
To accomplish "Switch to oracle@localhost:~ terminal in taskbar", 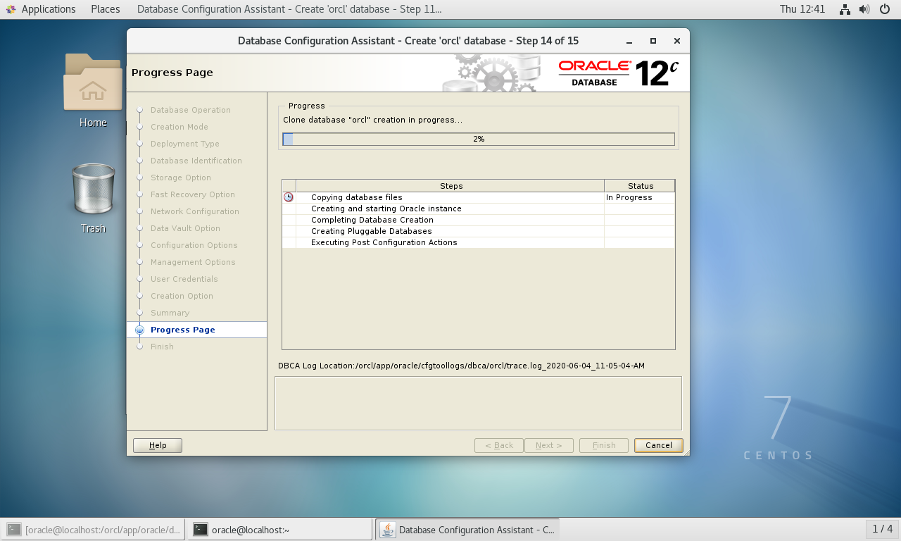I will [x=280, y=530].
